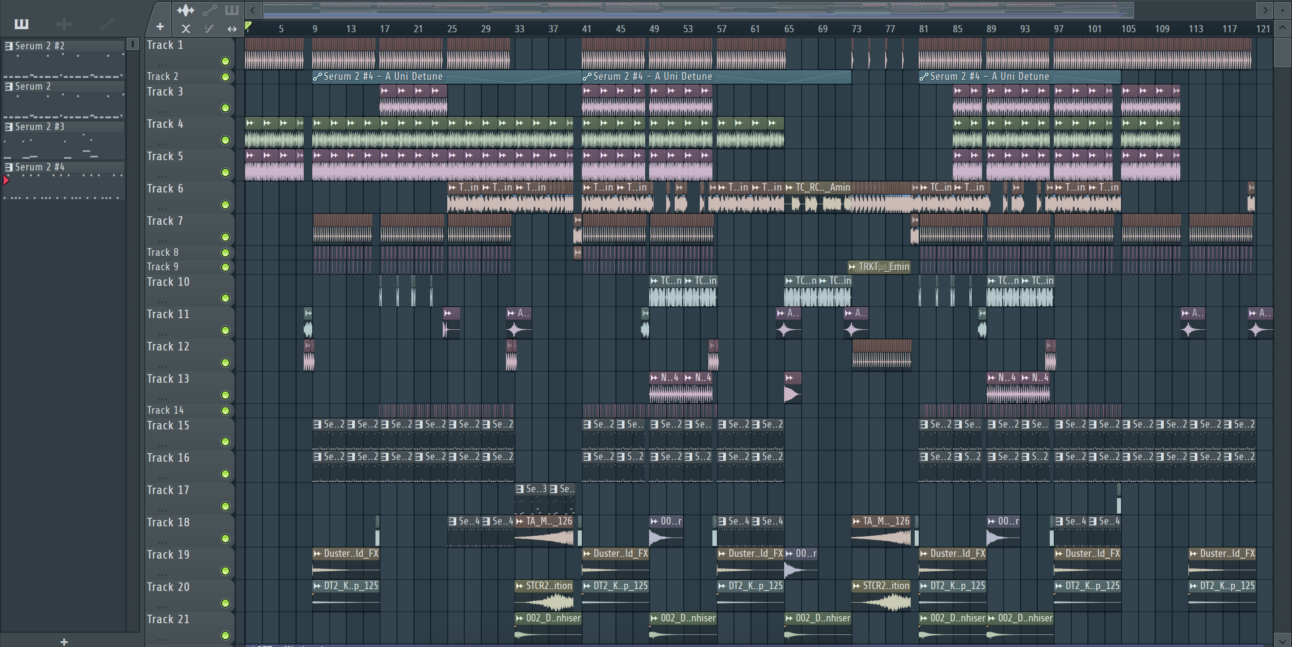Open clip menu icon of first TA_M.._126 clip
This screenshot has width=1292, height=647.
pyautogui.click(x=519, y=521)
